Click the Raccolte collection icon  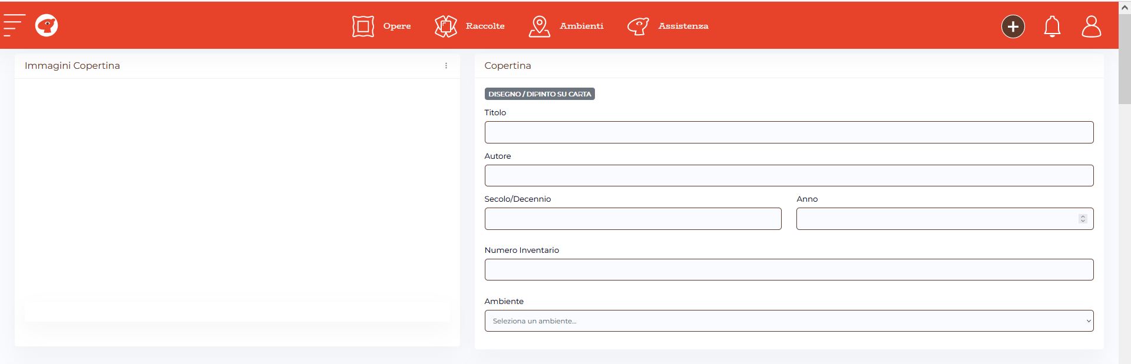(x=446, y=26)
